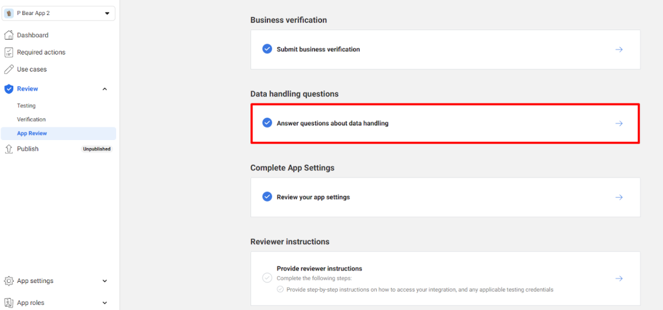
Task: Open the Verification submenu item
Action: click(31, 119)
